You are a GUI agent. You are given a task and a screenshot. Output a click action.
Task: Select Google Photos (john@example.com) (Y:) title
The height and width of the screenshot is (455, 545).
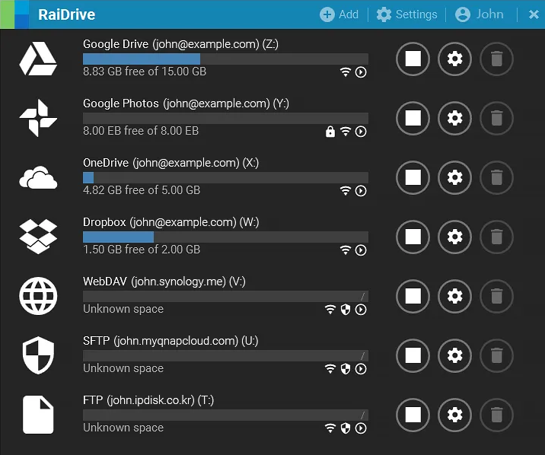[186, 103]
